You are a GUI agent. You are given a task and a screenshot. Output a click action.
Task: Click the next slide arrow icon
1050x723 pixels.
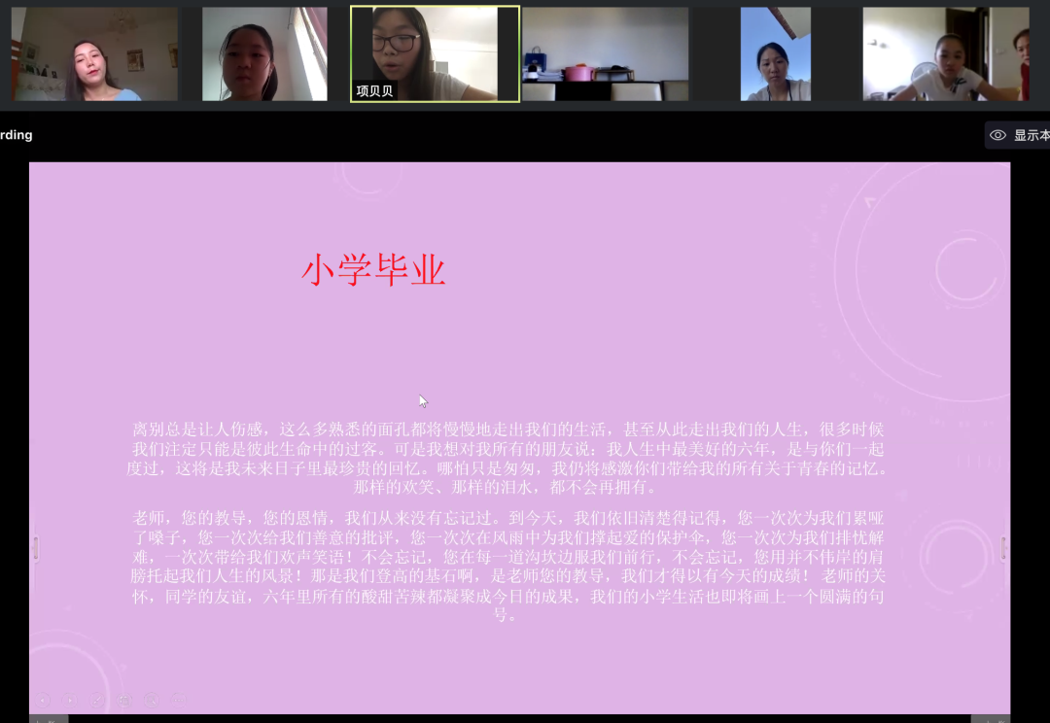point(69,700)
